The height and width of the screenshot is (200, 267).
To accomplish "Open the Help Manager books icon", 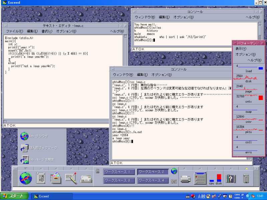I will click(x=231, y=179).
